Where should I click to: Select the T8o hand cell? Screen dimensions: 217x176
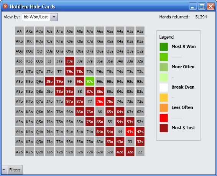59,91
